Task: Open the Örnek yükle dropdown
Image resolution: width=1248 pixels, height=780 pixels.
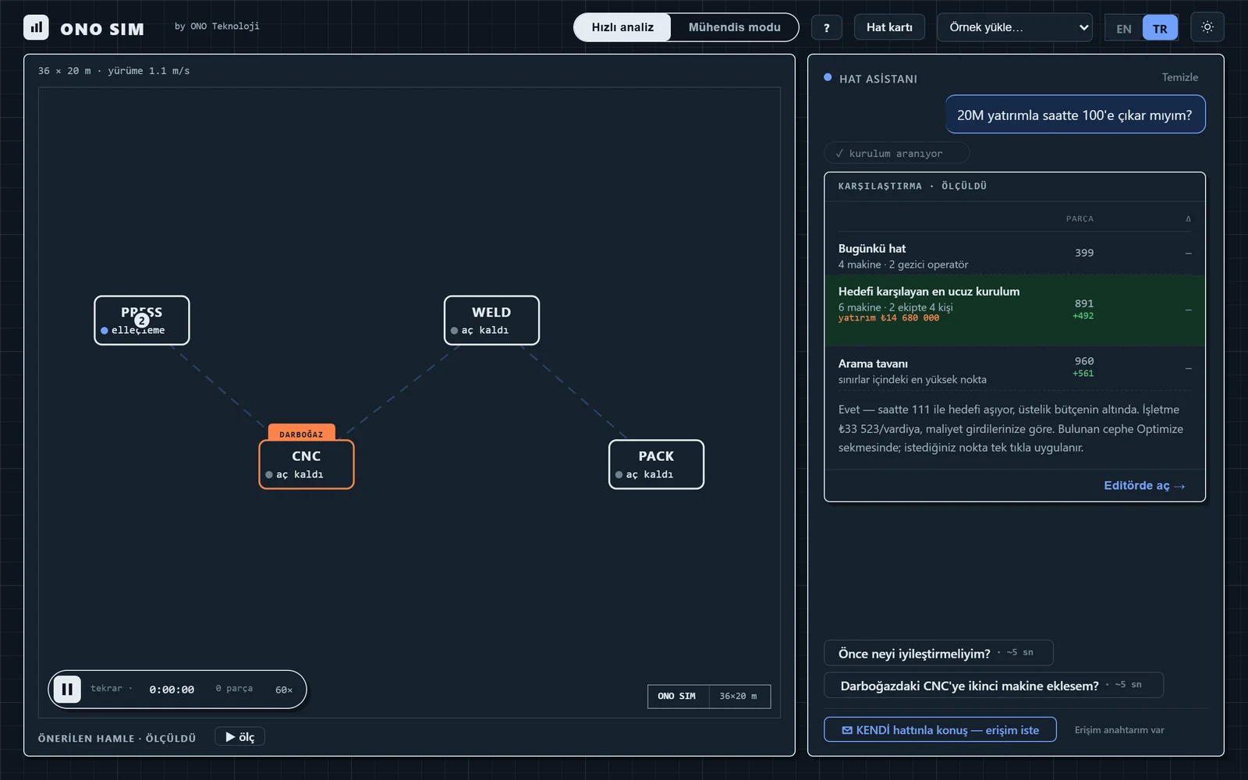Action: (1015, 27)
